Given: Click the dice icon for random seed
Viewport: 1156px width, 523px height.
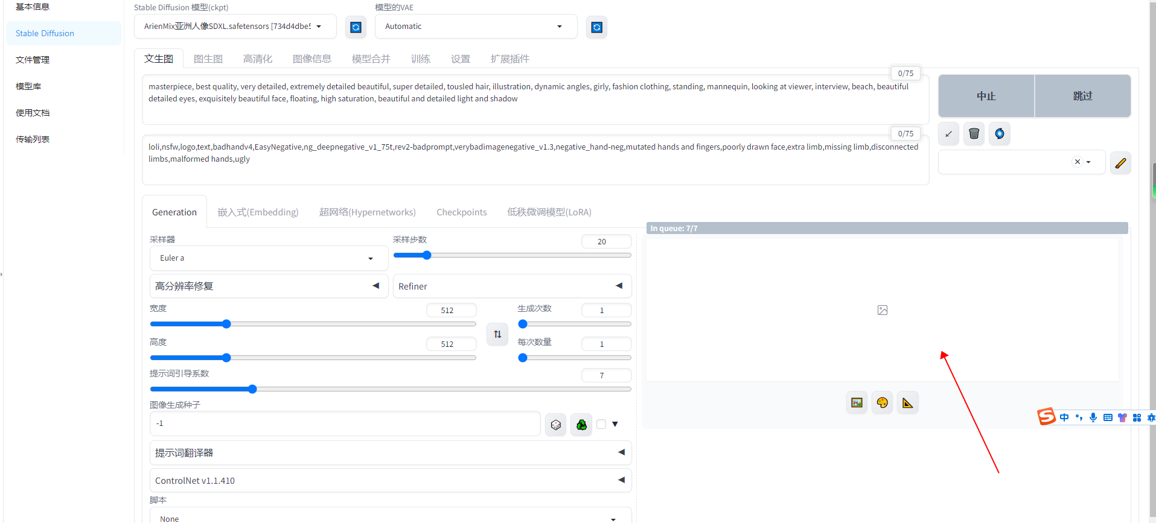Looking at the screenshot, I should (x=555, y=425).
